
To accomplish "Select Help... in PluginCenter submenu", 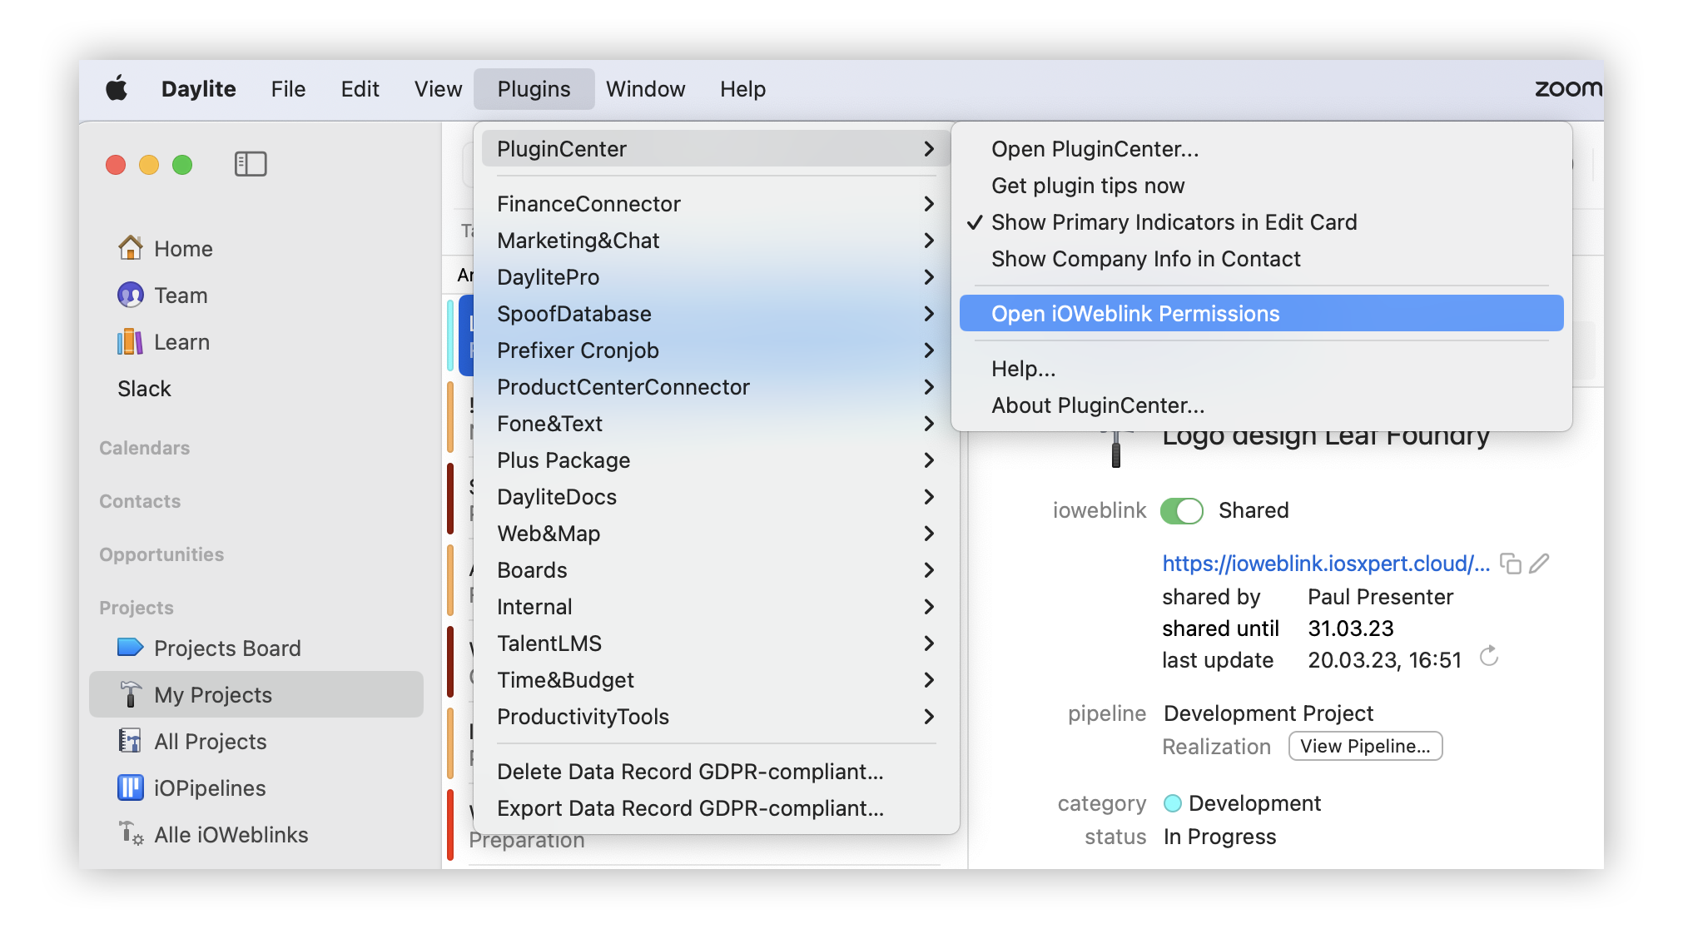I will click(1262, 369).
